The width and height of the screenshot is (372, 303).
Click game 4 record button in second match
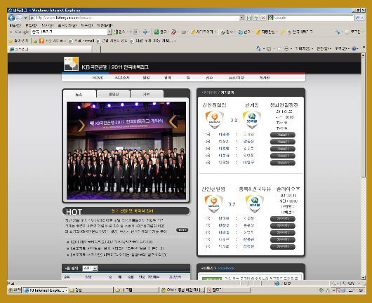tap(283, 240)
